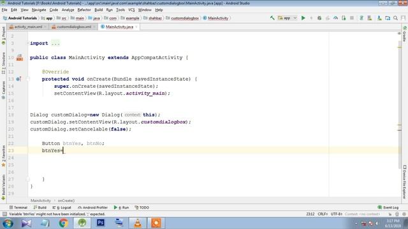Open the Terminal tool window button
Image resolution: width=408 pixels, height=229 pixels.
pos(18,207)
